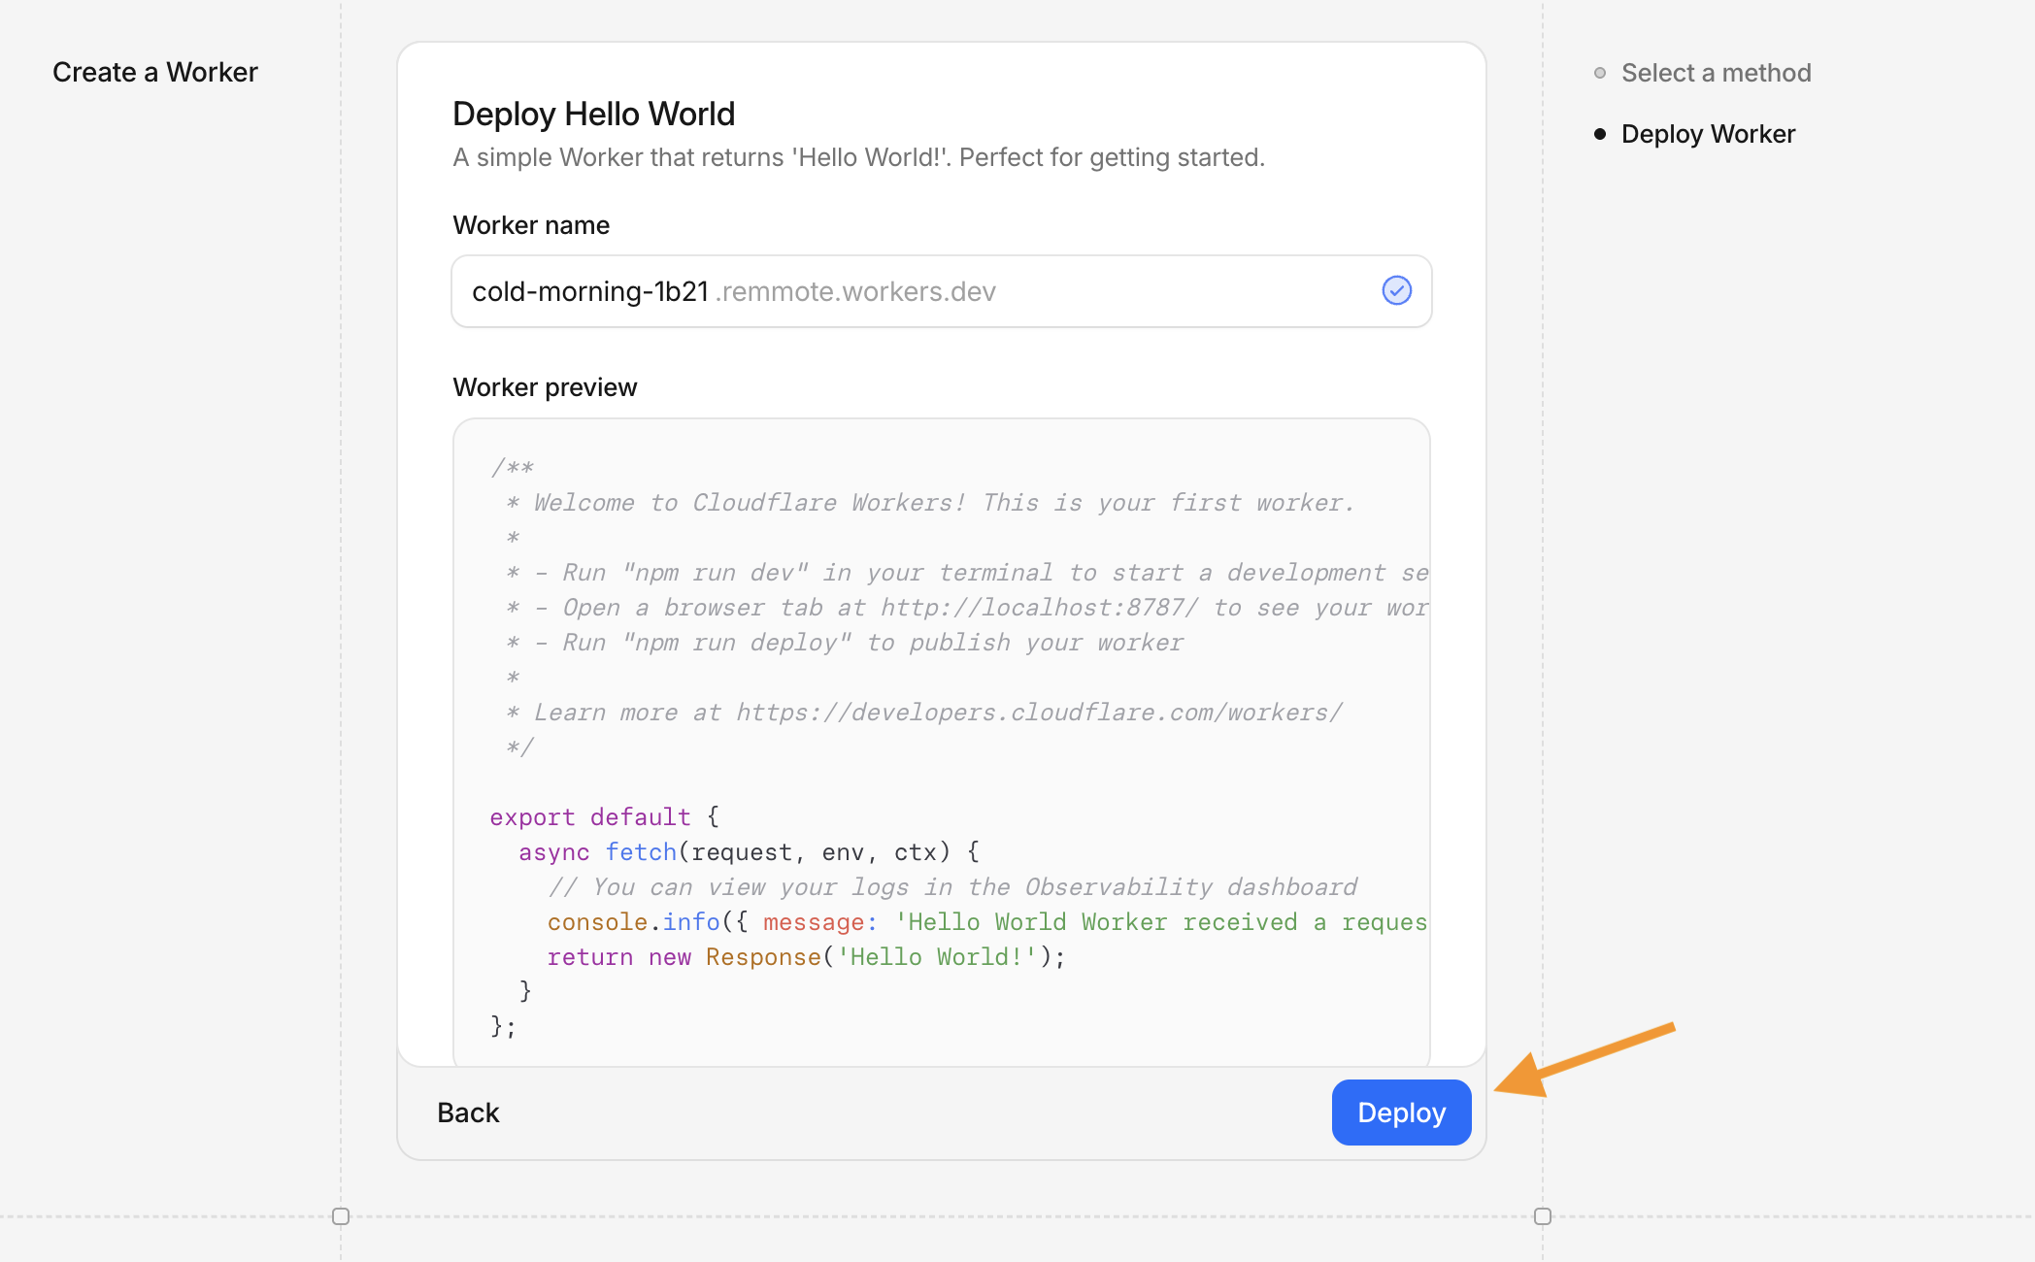Click the 'Worker name' label
The width and height of the screenshot is (2035, 1262).
click(531, 225)
